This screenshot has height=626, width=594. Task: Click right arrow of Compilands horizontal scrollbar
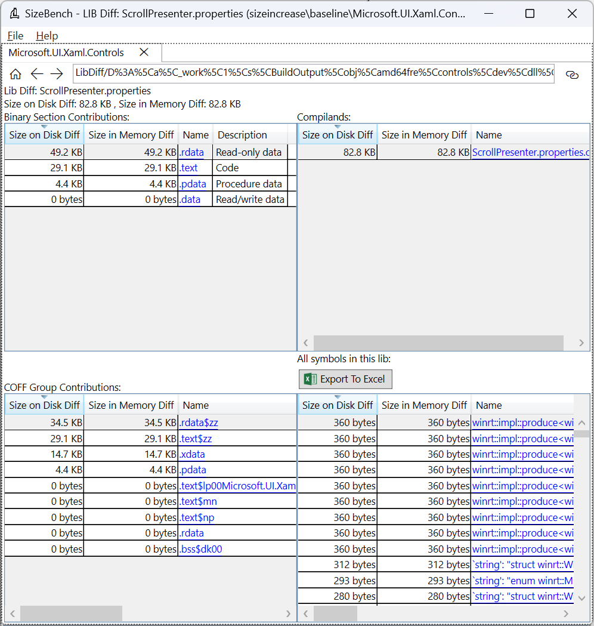pos(581,343)
